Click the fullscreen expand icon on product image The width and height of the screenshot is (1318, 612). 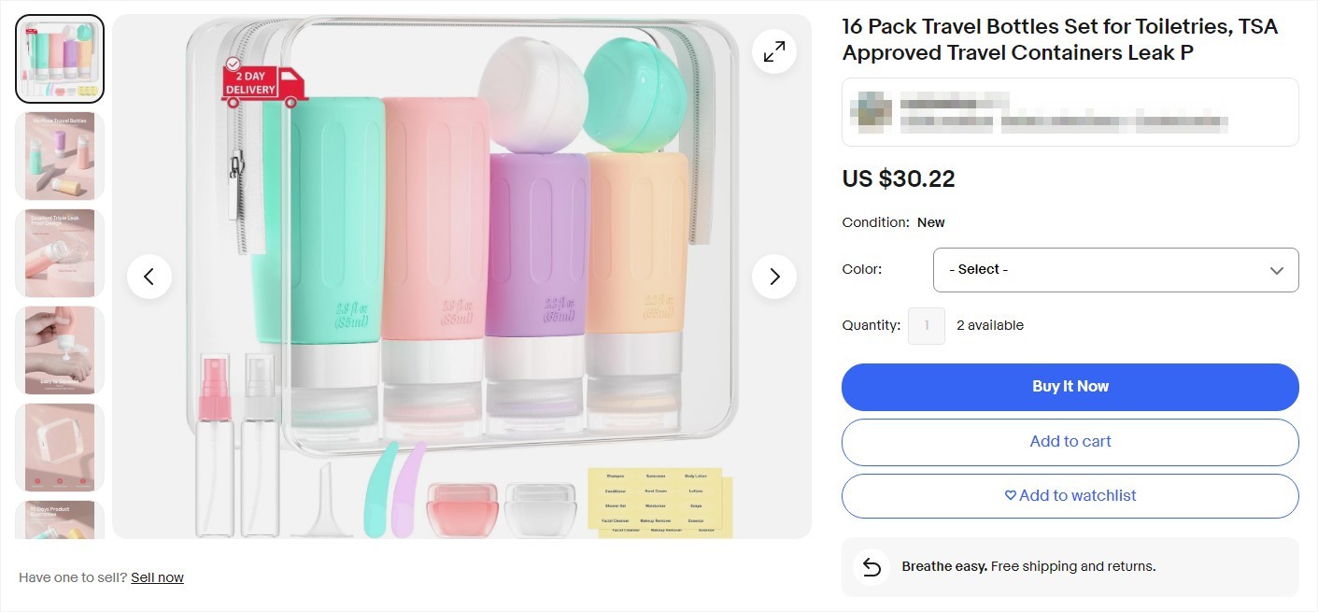[x=773, y=51]
